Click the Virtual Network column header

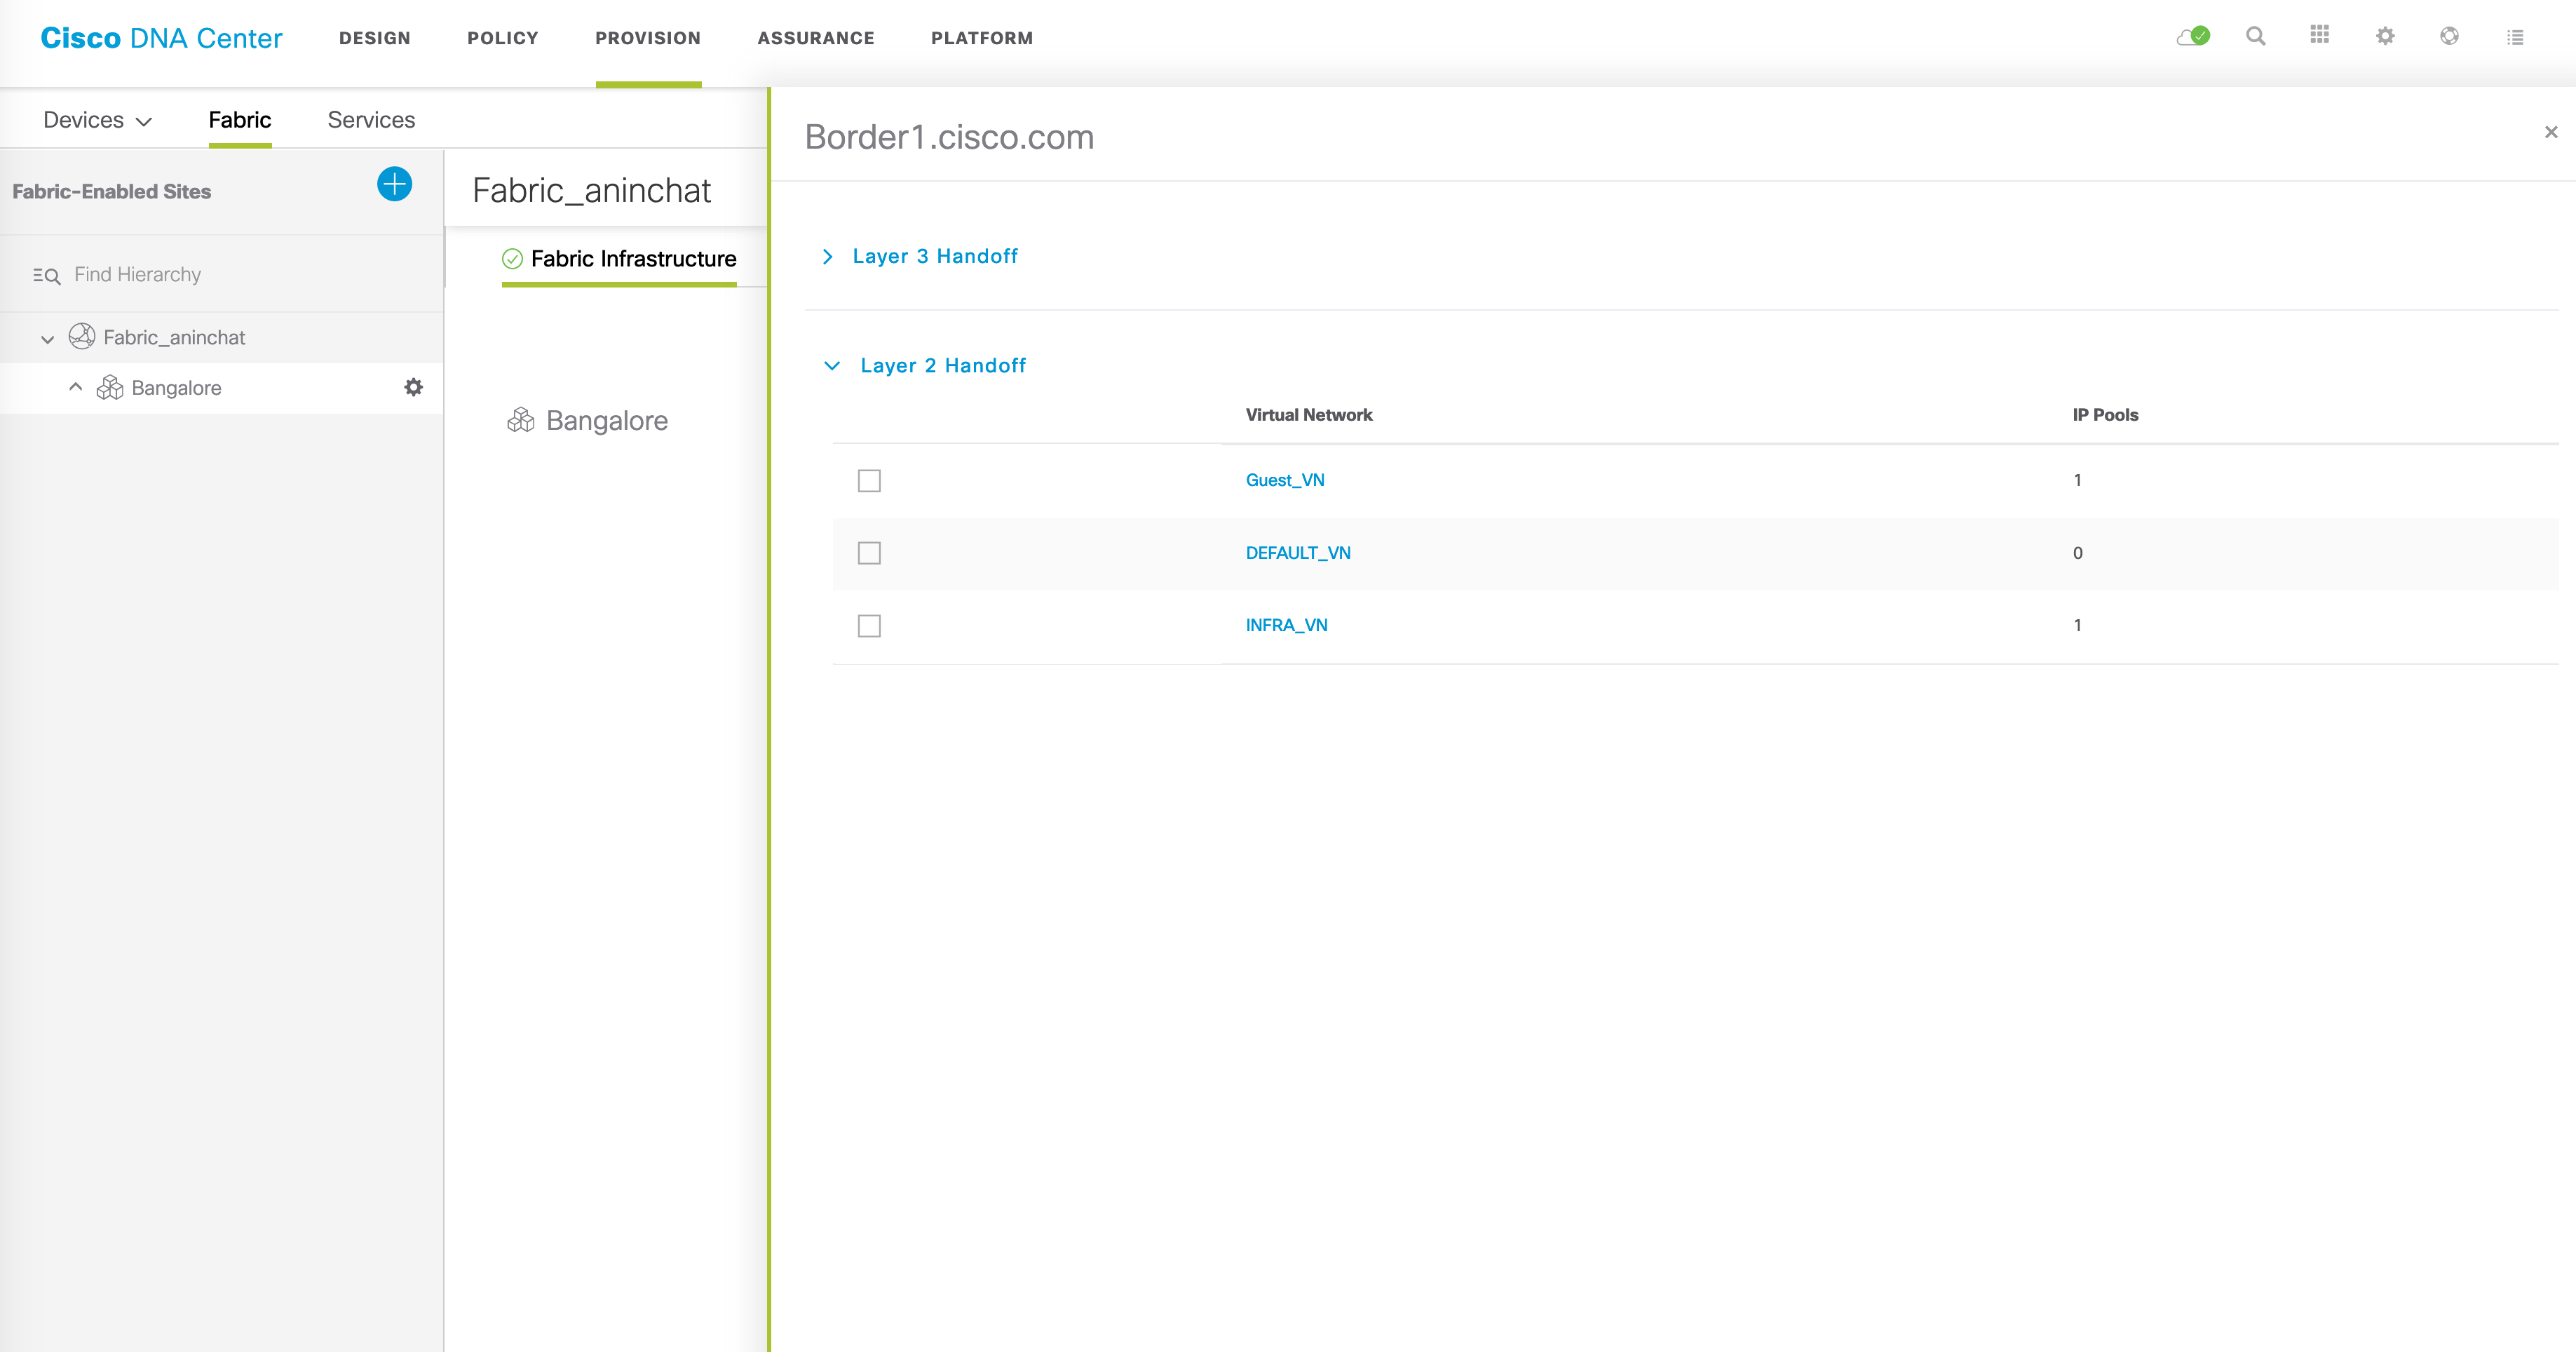coord(1308,415)
